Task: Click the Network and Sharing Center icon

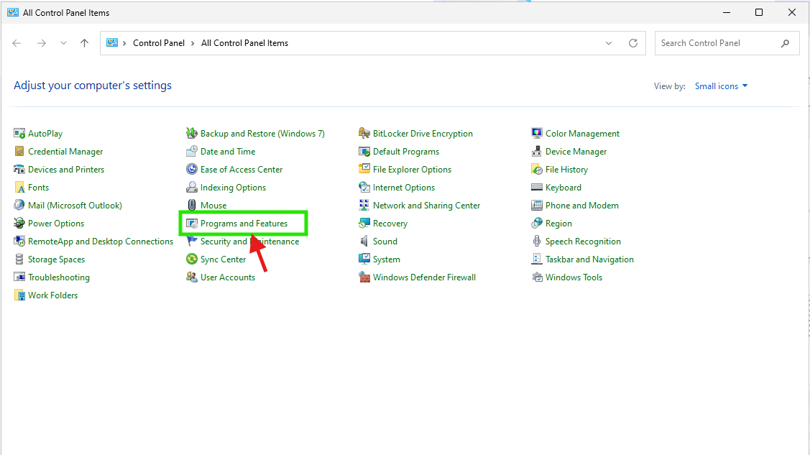Action: (x=364, y=206)
